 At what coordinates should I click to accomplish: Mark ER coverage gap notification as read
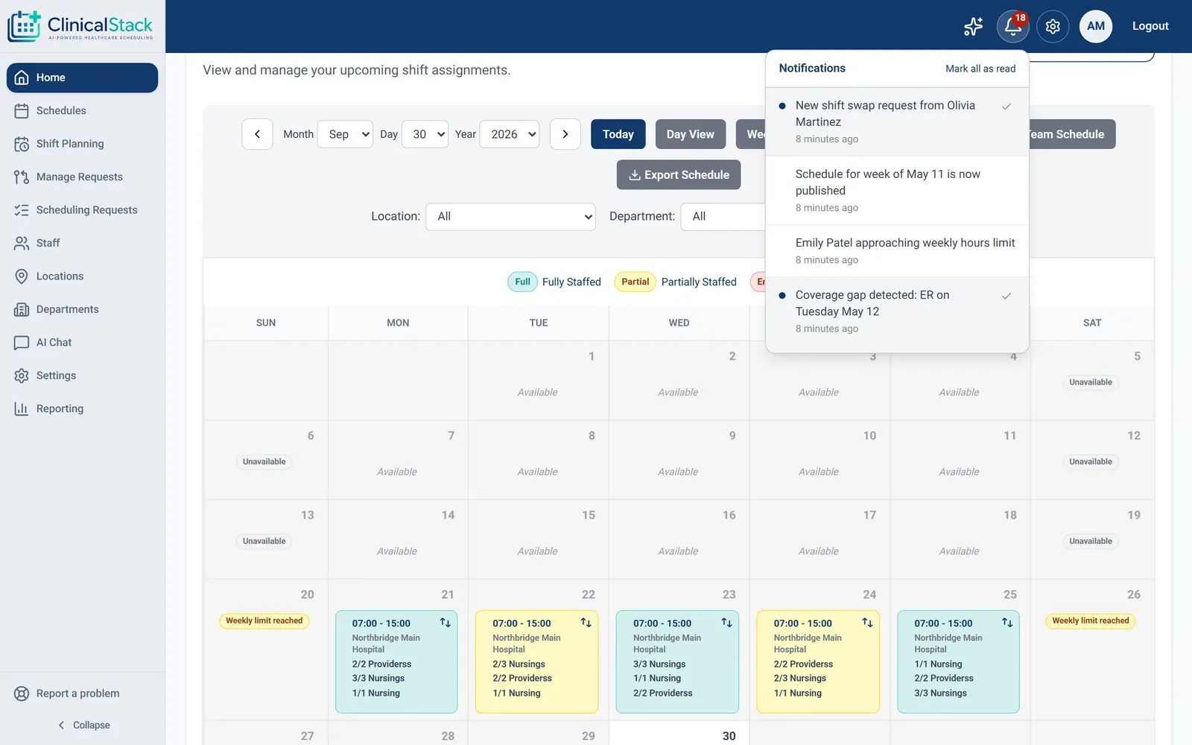click(1006, 296)
